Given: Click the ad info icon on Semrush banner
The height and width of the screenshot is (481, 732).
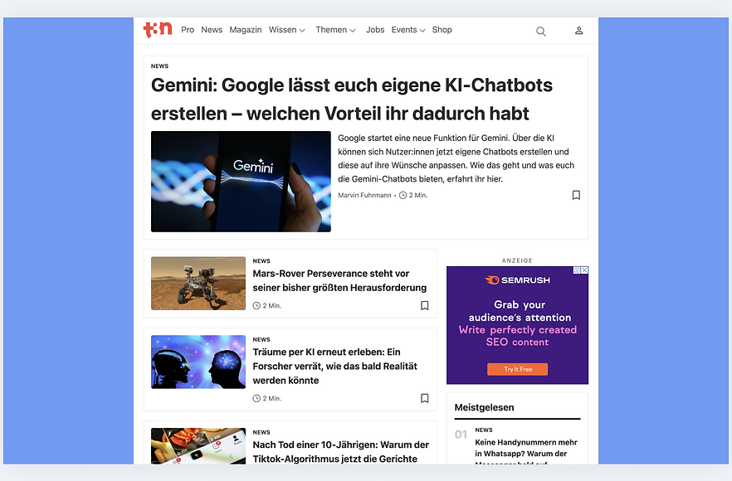Looking at the screenshot, I should click(577, 270).
